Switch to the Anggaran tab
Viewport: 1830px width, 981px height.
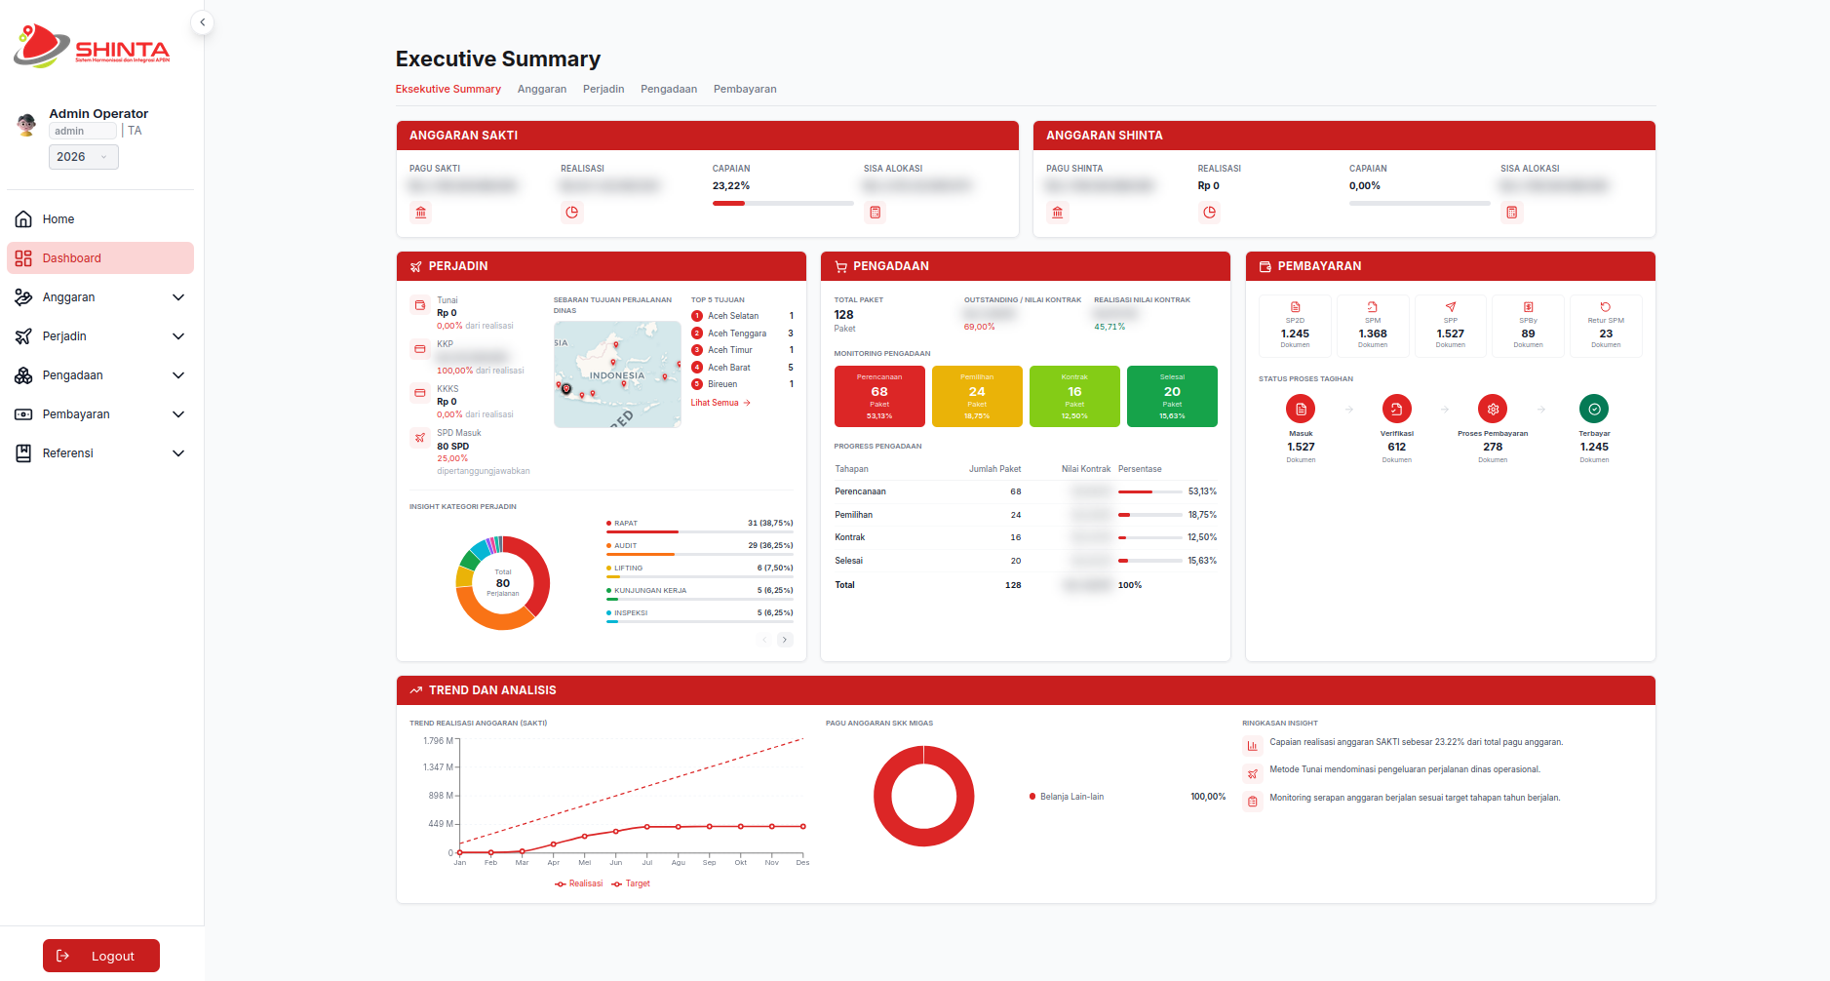[542, 89]
